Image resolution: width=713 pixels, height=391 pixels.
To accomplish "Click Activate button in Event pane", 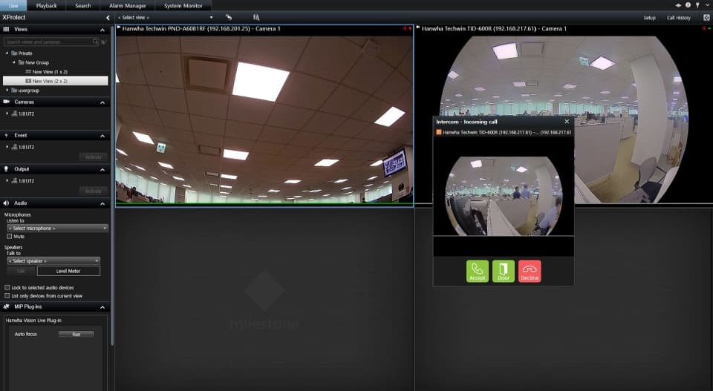I will (94, 157).
